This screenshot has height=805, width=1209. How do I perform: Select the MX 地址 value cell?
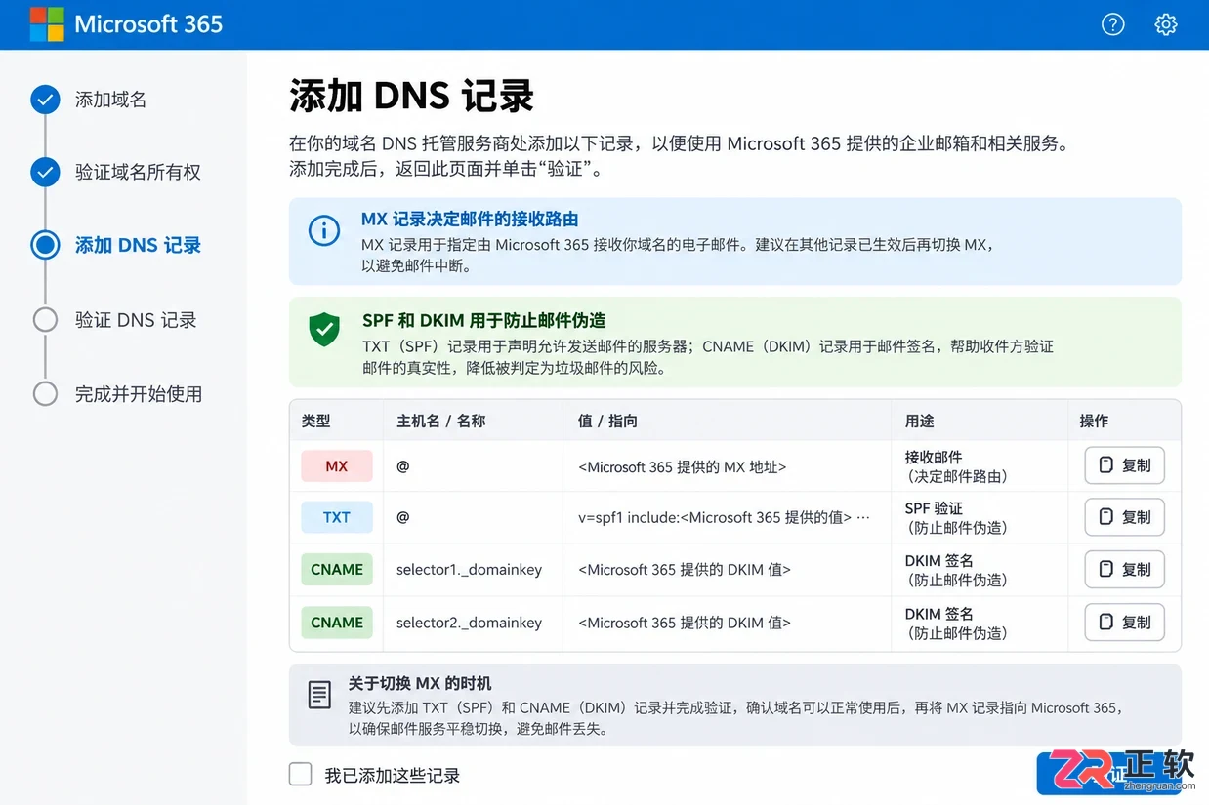pyautogui.click(x=683, y=467)
